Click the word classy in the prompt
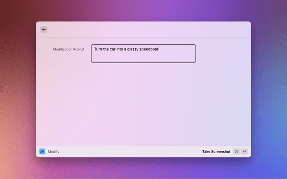The image size is (287, 179). [x=130, y=49]
